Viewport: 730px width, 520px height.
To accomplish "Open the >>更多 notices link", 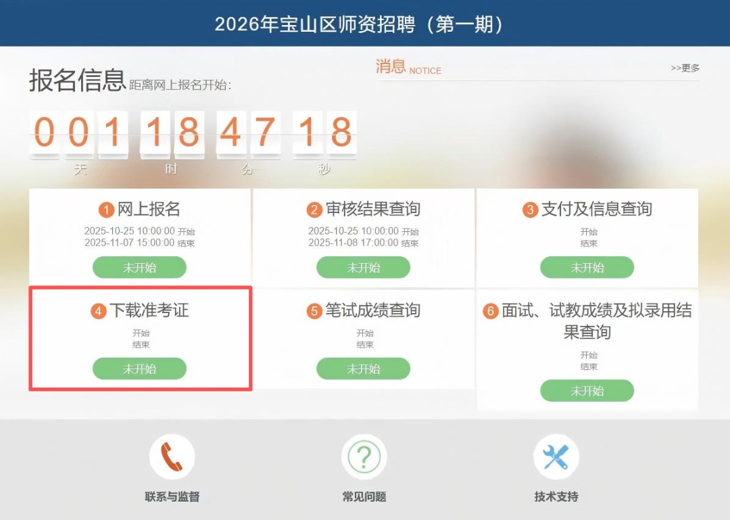I will 685,68.
